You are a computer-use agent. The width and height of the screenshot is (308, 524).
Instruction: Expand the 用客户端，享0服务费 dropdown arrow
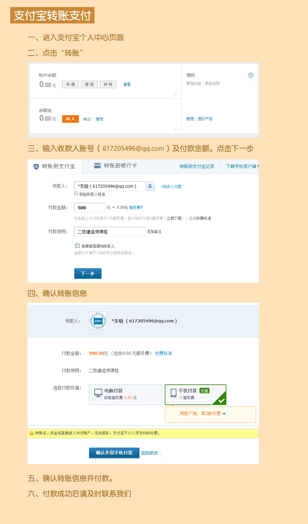click(224, 414)
